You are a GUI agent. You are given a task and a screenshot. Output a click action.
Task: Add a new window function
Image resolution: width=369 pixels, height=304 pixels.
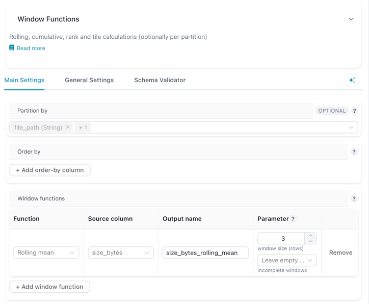tap(49, 287)
